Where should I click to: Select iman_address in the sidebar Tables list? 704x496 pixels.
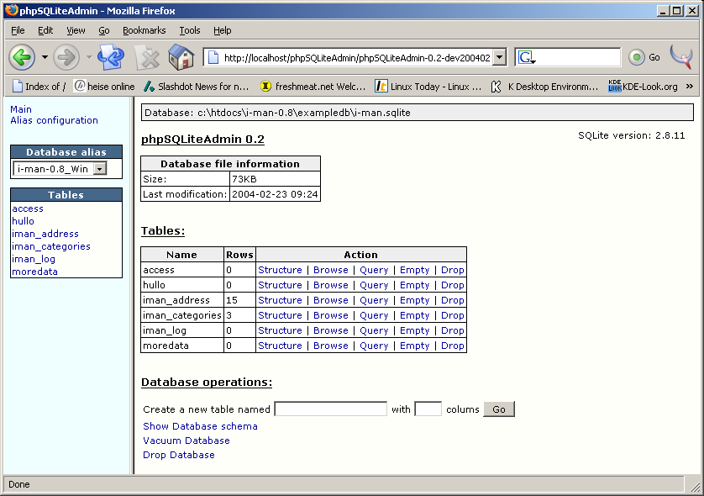[45, 234]
